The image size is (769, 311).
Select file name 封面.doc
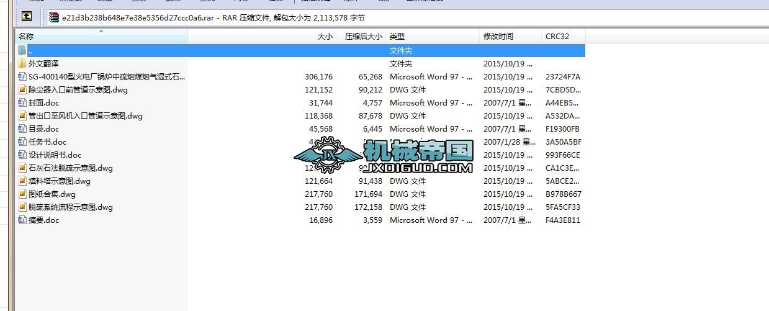click(x=44, y=102)
